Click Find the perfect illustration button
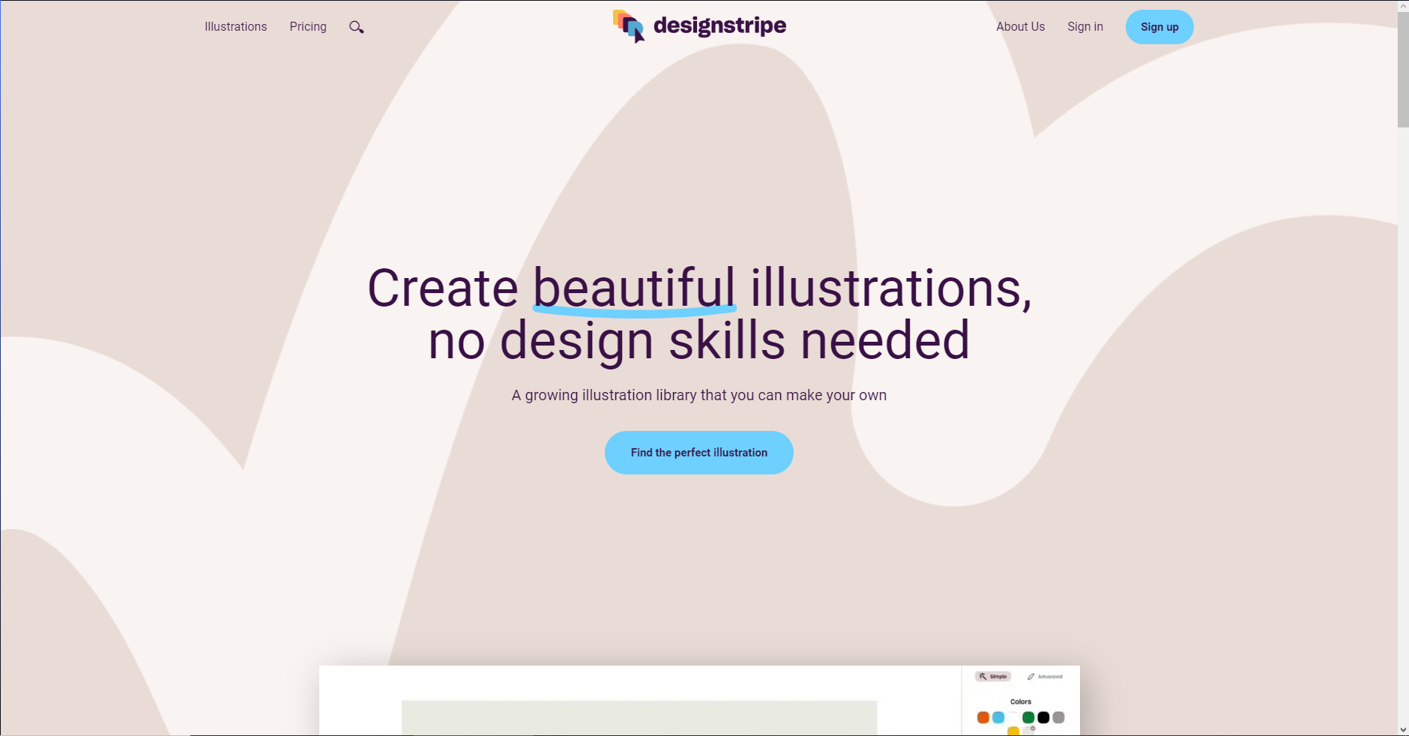This screenshot has width=1409, height=736. click(699, 453)
